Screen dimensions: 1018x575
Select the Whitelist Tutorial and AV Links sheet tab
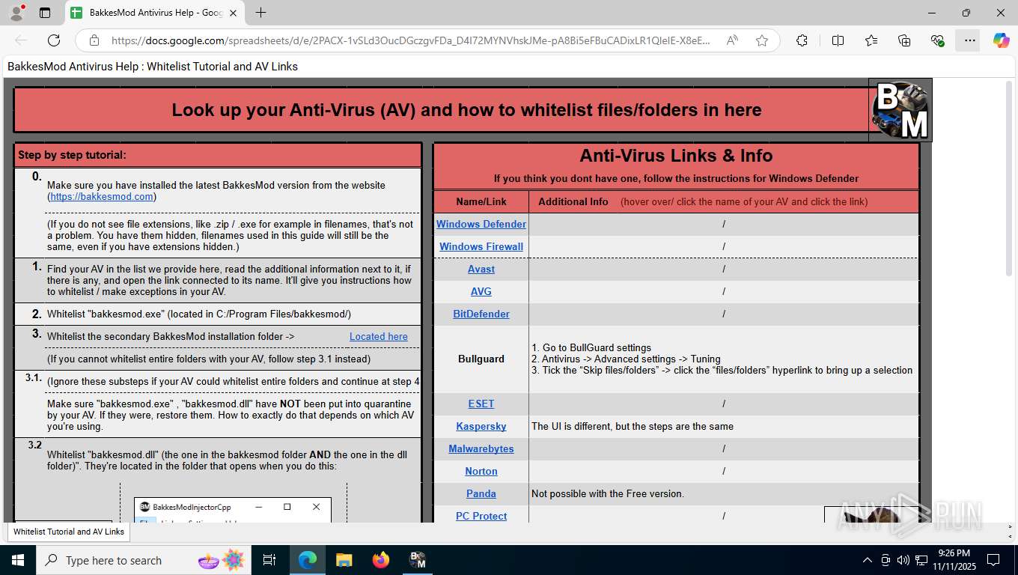point(69,532)
